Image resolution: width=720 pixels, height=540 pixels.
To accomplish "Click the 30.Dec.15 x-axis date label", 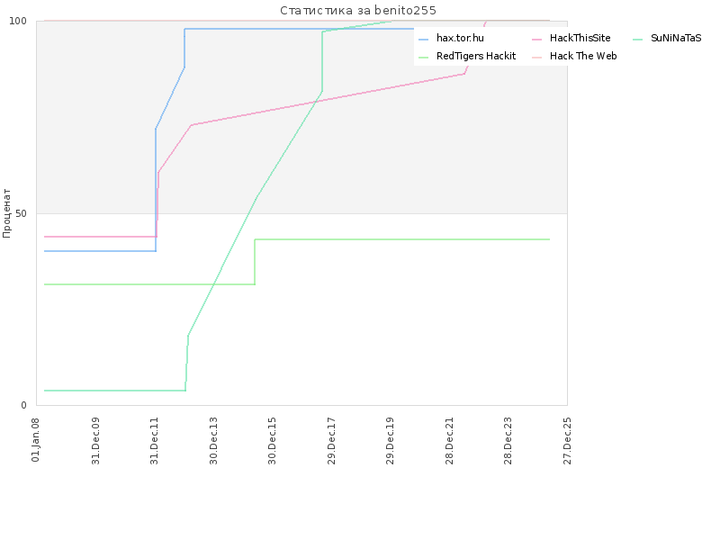I will coord(273,441).
